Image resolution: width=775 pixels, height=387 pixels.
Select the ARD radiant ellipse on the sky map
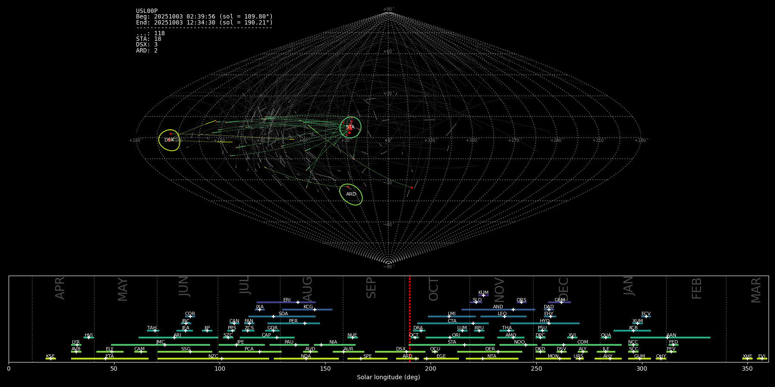click(351, 194)
